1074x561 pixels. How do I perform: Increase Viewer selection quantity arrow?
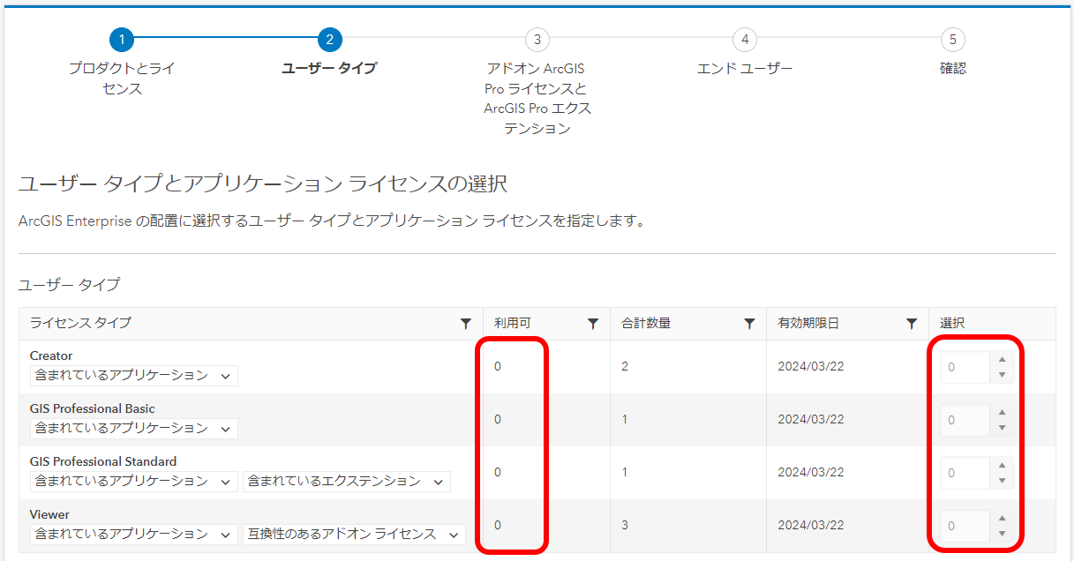click(1001, 518)
